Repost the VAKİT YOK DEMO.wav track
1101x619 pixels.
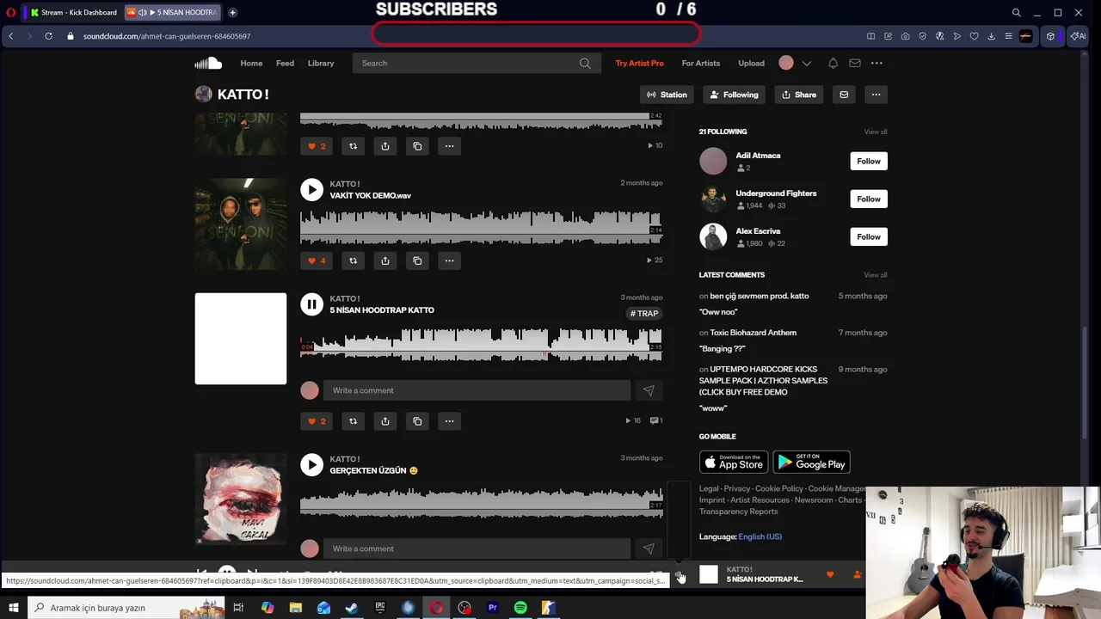pyautogui.click(x=353, y=260)
